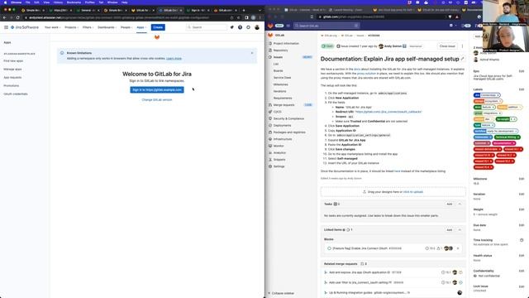
Task: Open Jira notifications bell icon
Action: tap(231, 27)
